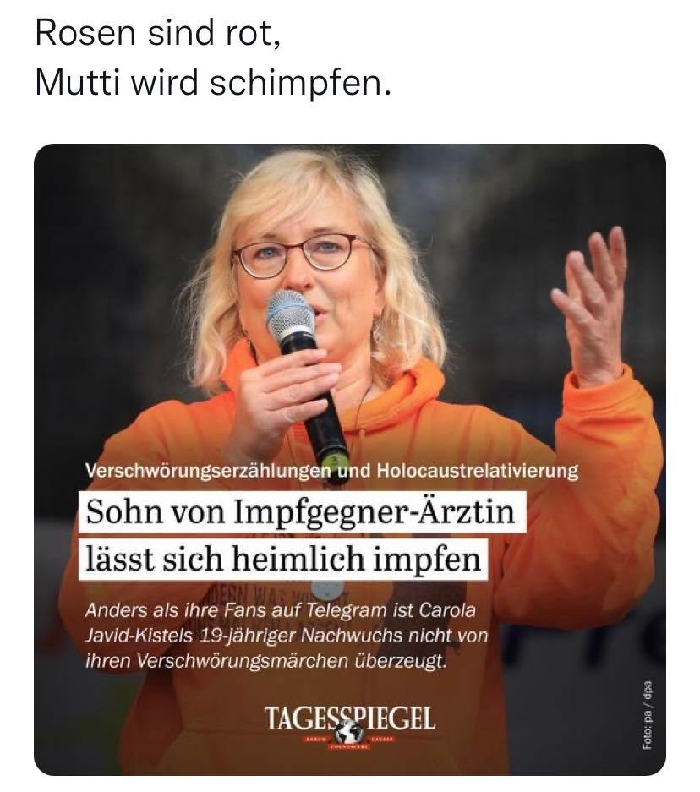Click headline 'lässt sich heimlich impfen'

coord(283,560)
